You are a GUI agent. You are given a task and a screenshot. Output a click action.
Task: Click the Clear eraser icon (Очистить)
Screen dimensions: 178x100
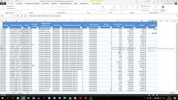pyautogui.click(x=142, y=11)
